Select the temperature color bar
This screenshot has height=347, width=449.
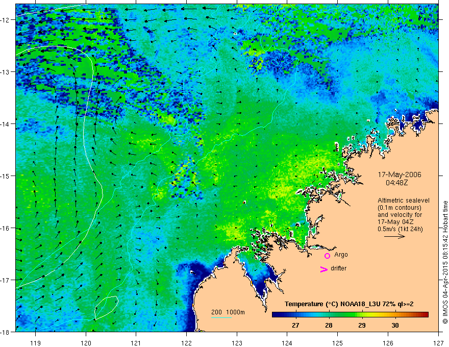[350, 315]
